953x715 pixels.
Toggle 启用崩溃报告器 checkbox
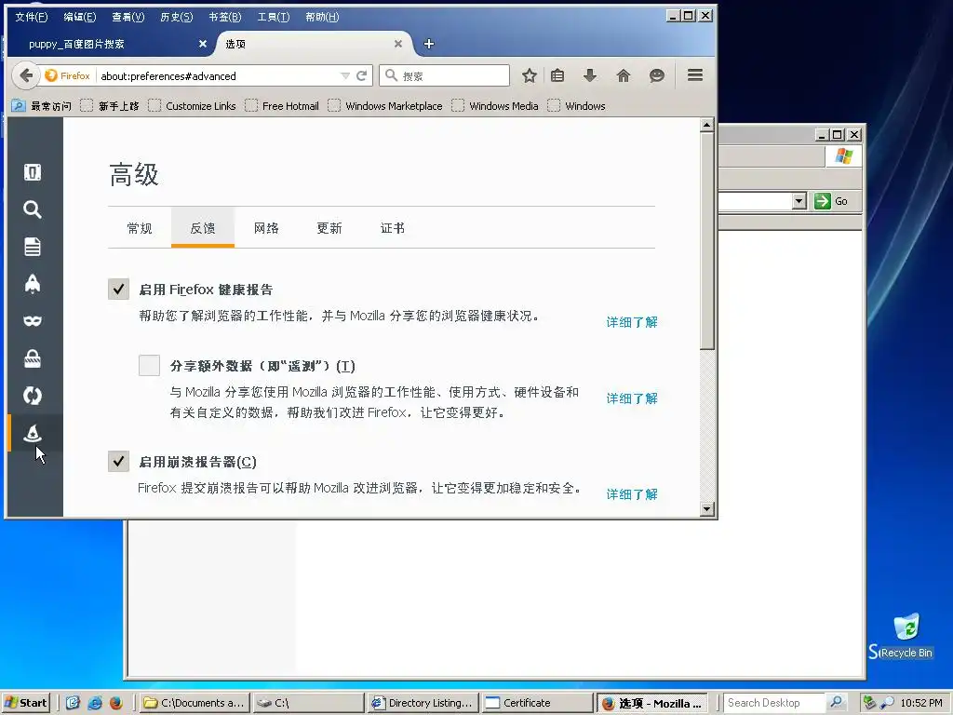pos(118,462)
